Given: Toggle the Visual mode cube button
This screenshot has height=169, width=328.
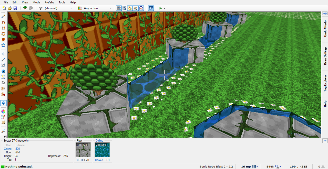Looking at the screenshot, I should coord(3,103).
